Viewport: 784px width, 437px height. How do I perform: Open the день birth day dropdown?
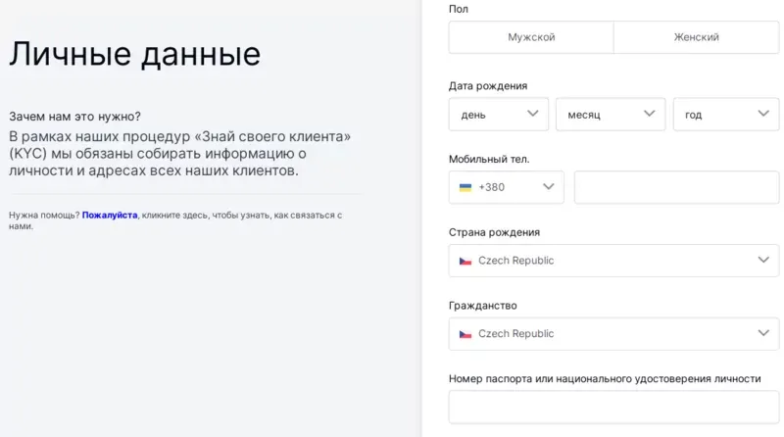pos(499,115)
